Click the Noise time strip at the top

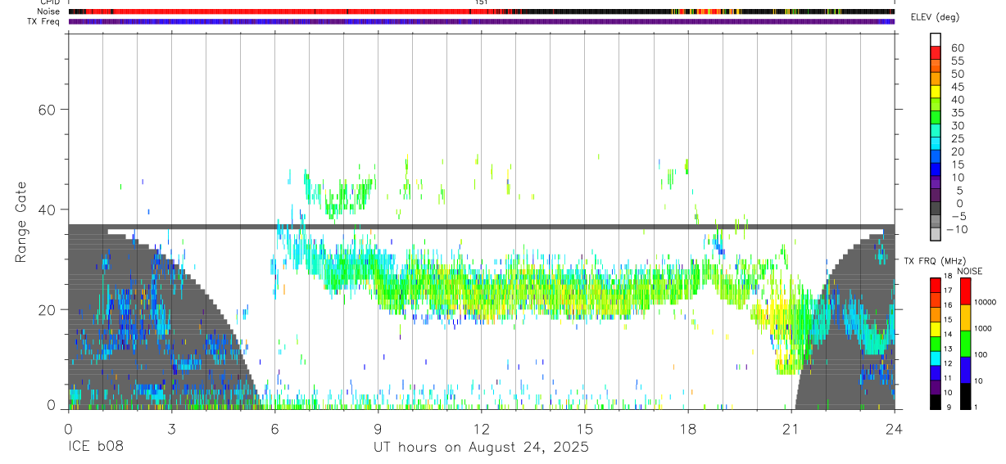482,11
